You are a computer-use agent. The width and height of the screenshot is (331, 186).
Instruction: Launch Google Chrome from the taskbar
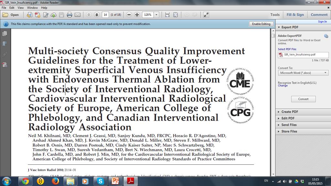click(x=25, y=181)
